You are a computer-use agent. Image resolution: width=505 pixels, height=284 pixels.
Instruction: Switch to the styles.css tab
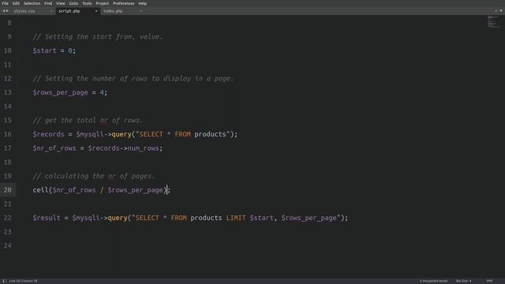pos(24,11)
